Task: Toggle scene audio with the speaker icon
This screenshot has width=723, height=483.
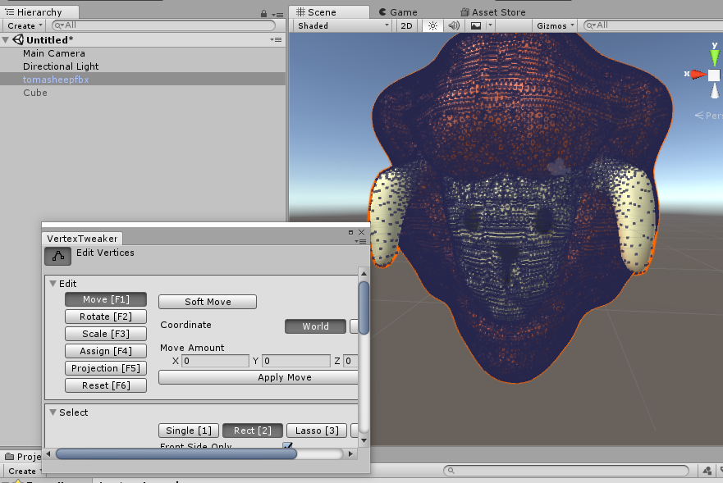Action: click(x=454, y=25)
